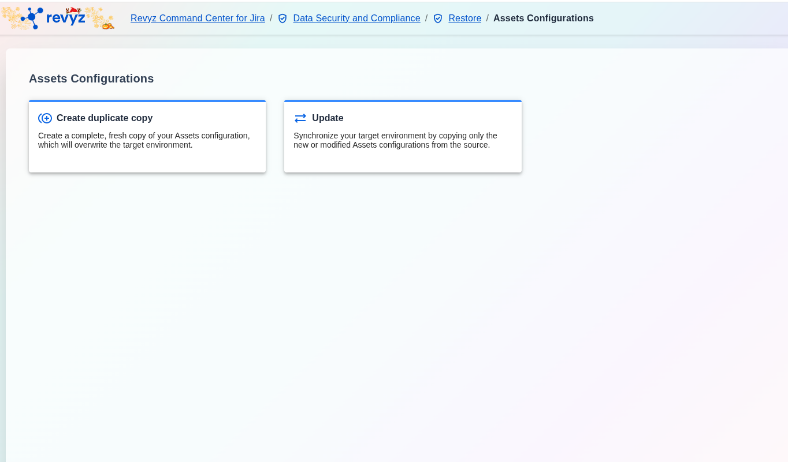Click the Santa hat on the Revyz logo

click(73, 10)
